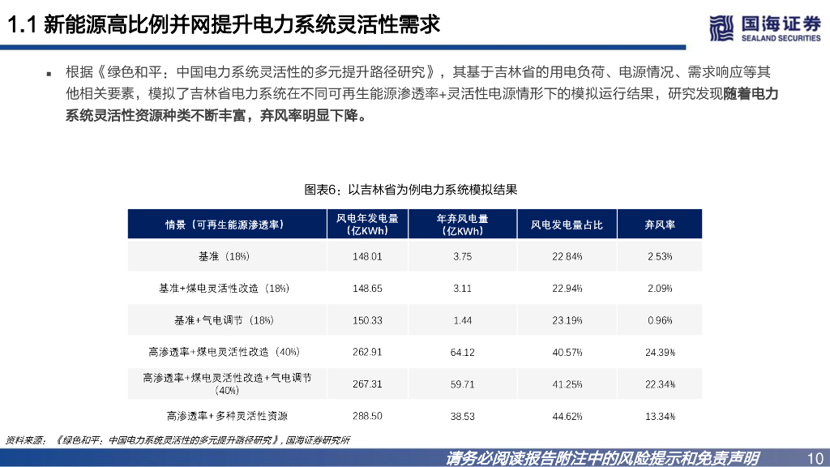Click the page number 10
This screenshot has width=830, height=467.
tap(815, 456)
